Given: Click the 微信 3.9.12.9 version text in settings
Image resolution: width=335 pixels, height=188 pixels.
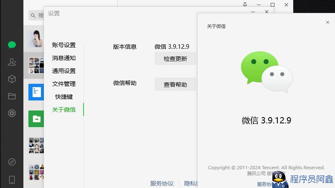Looking at the screenshot, I should pos(172,46).
